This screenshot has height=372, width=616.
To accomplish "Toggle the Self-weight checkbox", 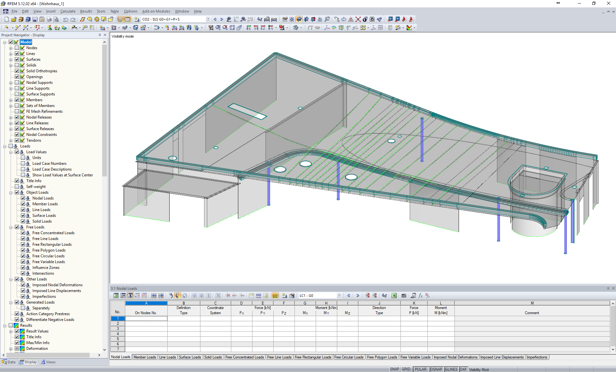I will click(17, 187).
